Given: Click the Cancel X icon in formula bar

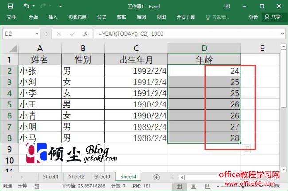Looking at the screenshot, I should click(58, 34).
